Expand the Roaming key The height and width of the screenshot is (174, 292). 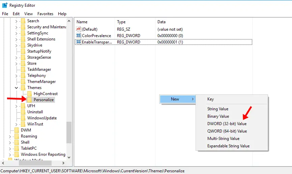[x=10, y=137]
